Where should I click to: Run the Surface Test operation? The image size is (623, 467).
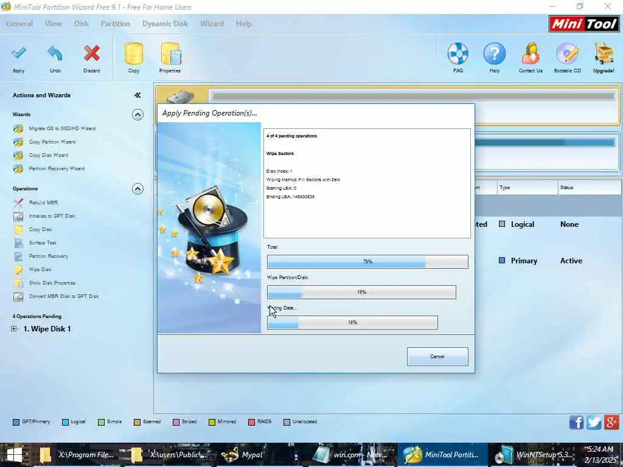coord(43,243)
